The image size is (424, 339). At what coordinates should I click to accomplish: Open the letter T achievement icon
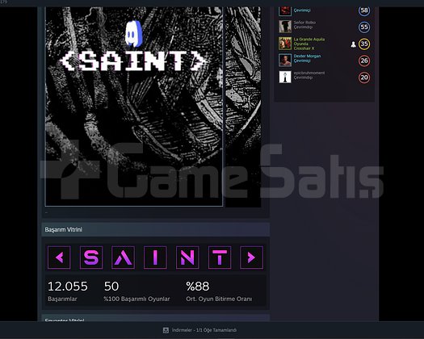220,257
